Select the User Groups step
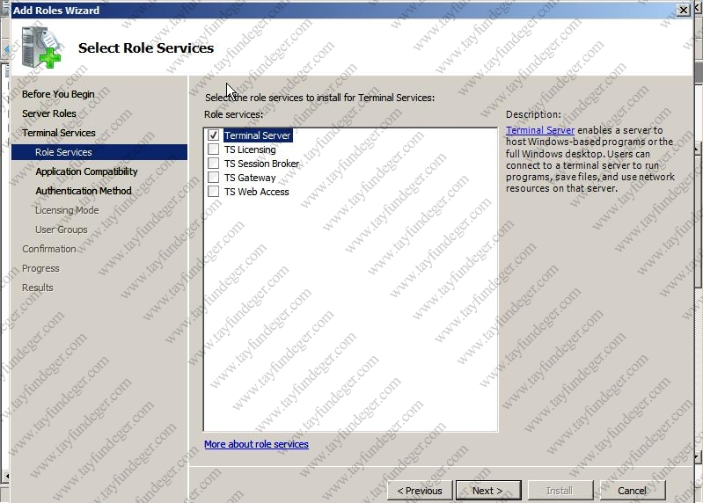The width and height of the screenshot is (703, 503). point(62,230)
